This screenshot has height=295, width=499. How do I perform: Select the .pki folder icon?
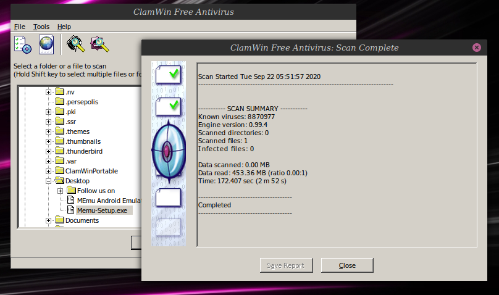point(59,111)
